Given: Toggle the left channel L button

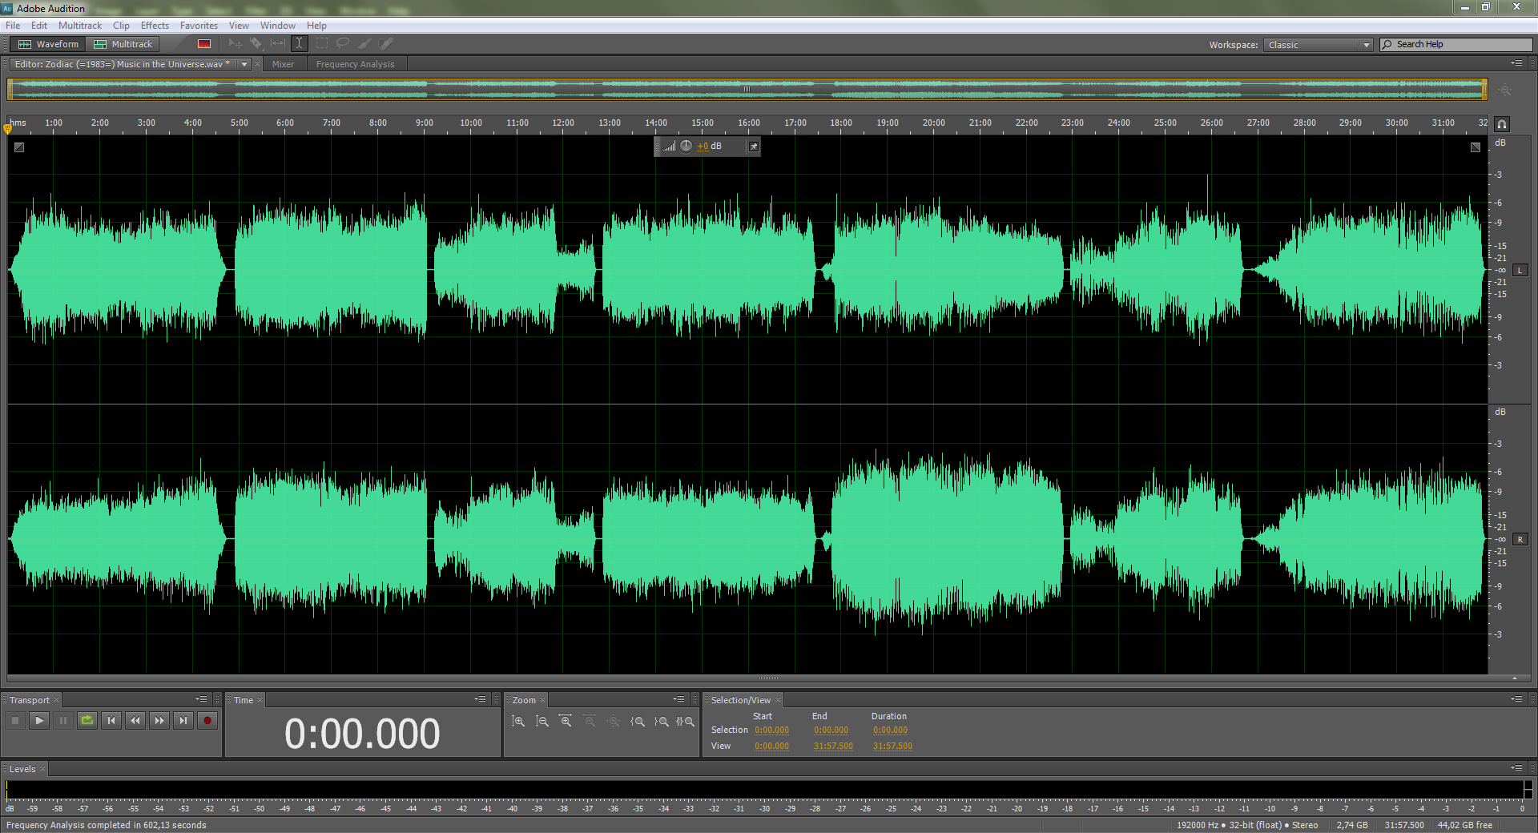Looking at the screenshot, I should click(x=1520, y=271).
